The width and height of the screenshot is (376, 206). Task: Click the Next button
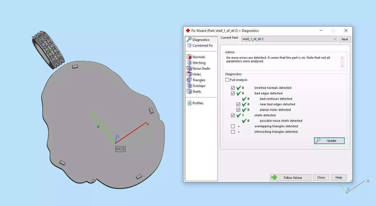pyautogui.click(x=345, y=39)
